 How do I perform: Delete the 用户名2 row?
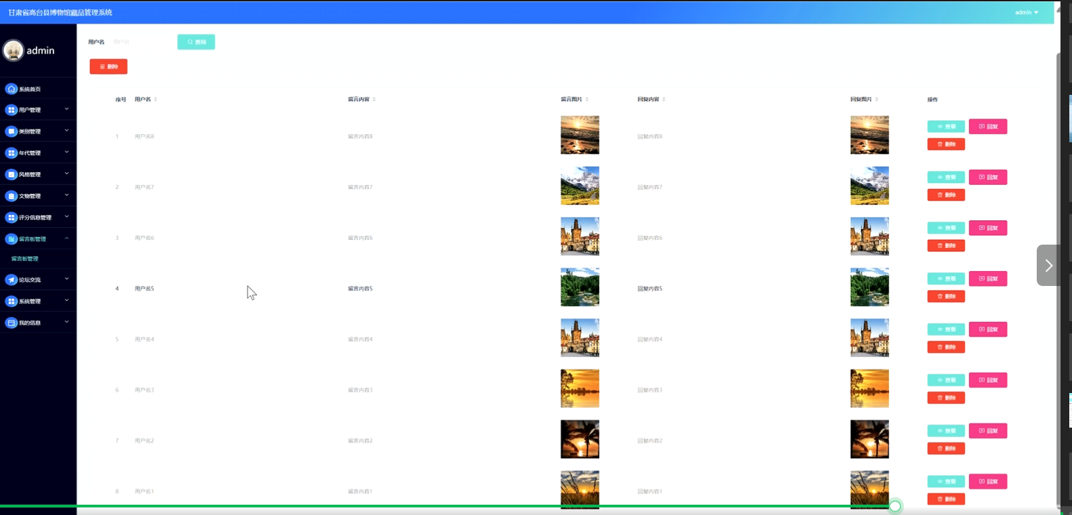[x=946, y=449]
